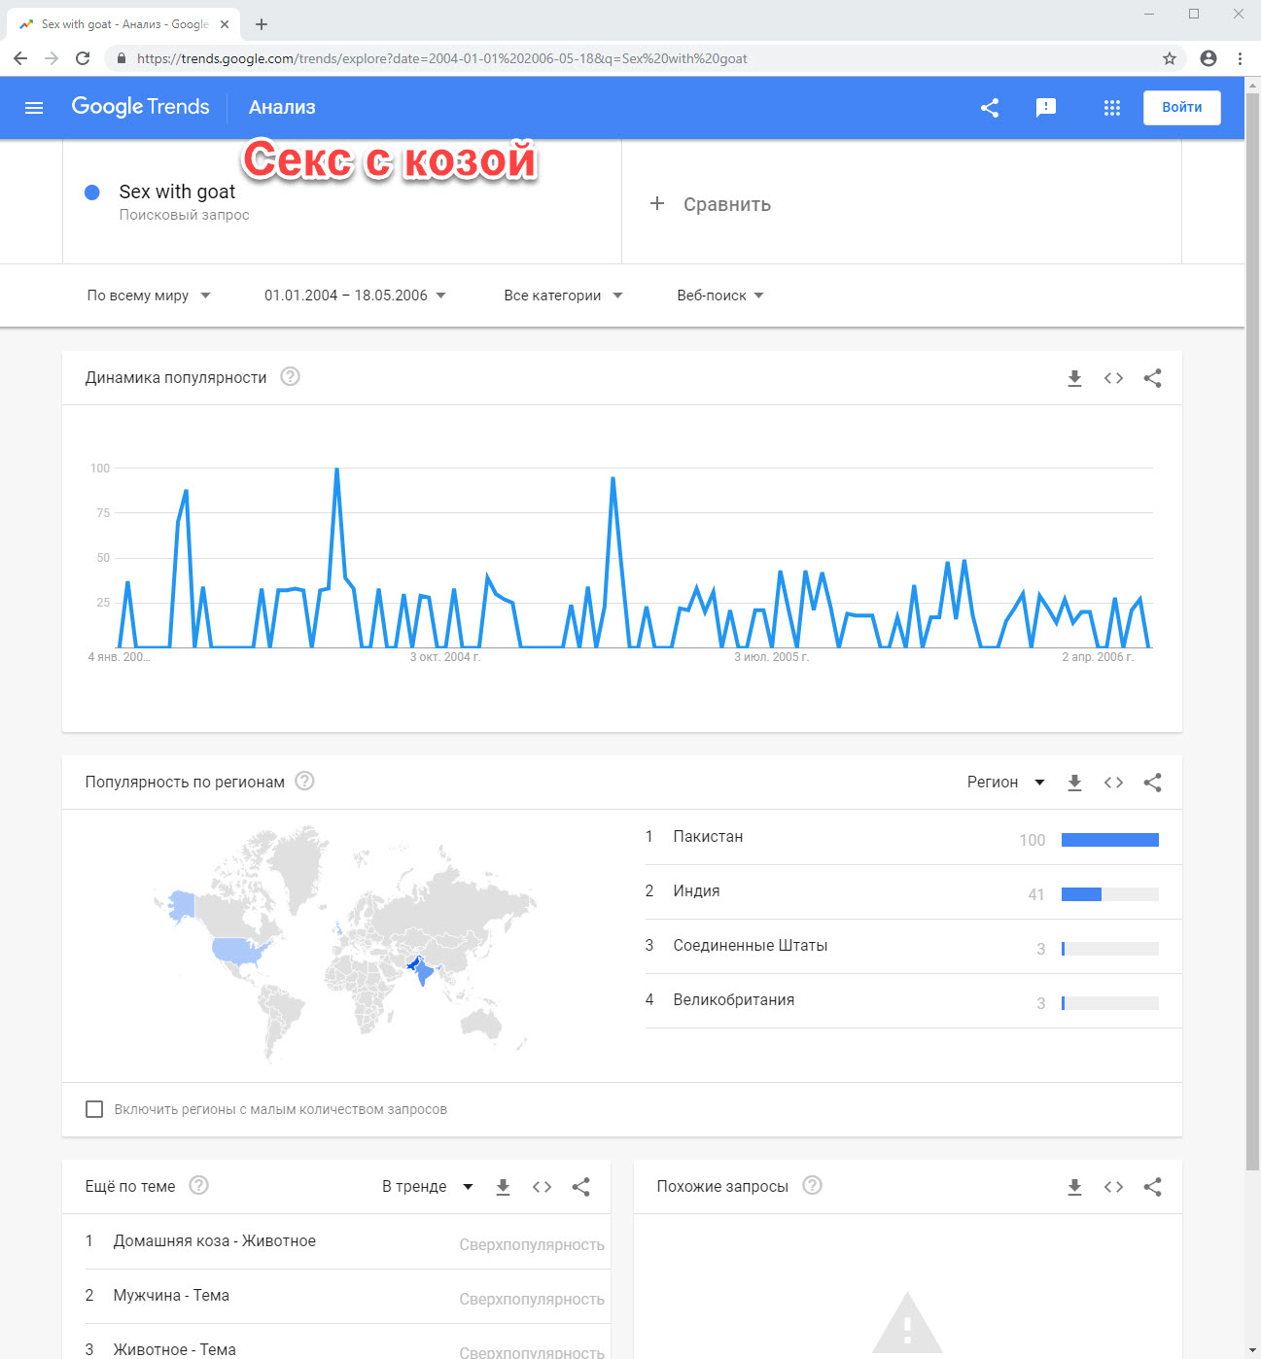Close the Sex with goat browser tab
Viewport: 1261px width, 1359px height.
click(x=225, y=24)
